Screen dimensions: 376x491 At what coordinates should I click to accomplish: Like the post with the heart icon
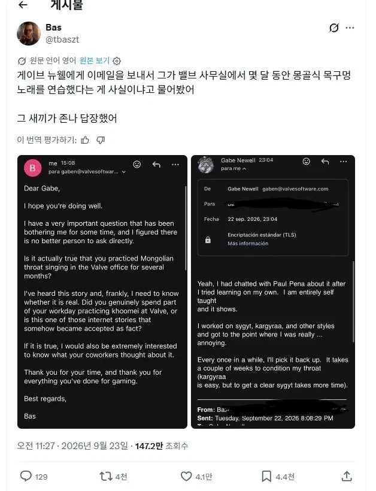186,476
